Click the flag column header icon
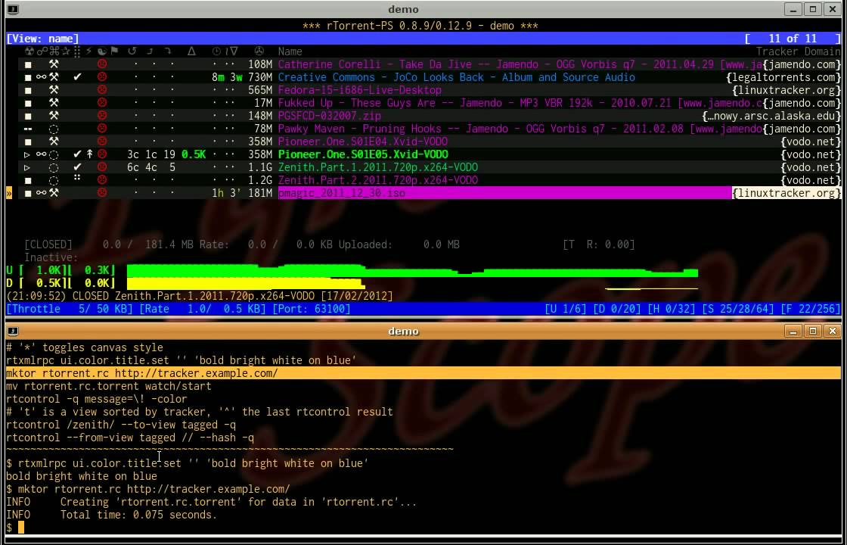The image size is (847, 545). point(114,51)
